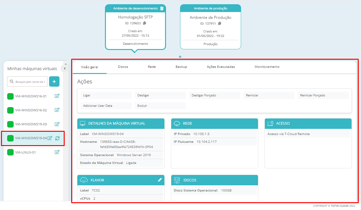Click the carousel pagination dot
This screenshot has width=361, height=210.
pyautogui.click(x=180, y=56)
